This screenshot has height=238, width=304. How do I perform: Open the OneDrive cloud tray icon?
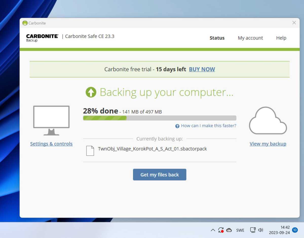click(229, 230)
